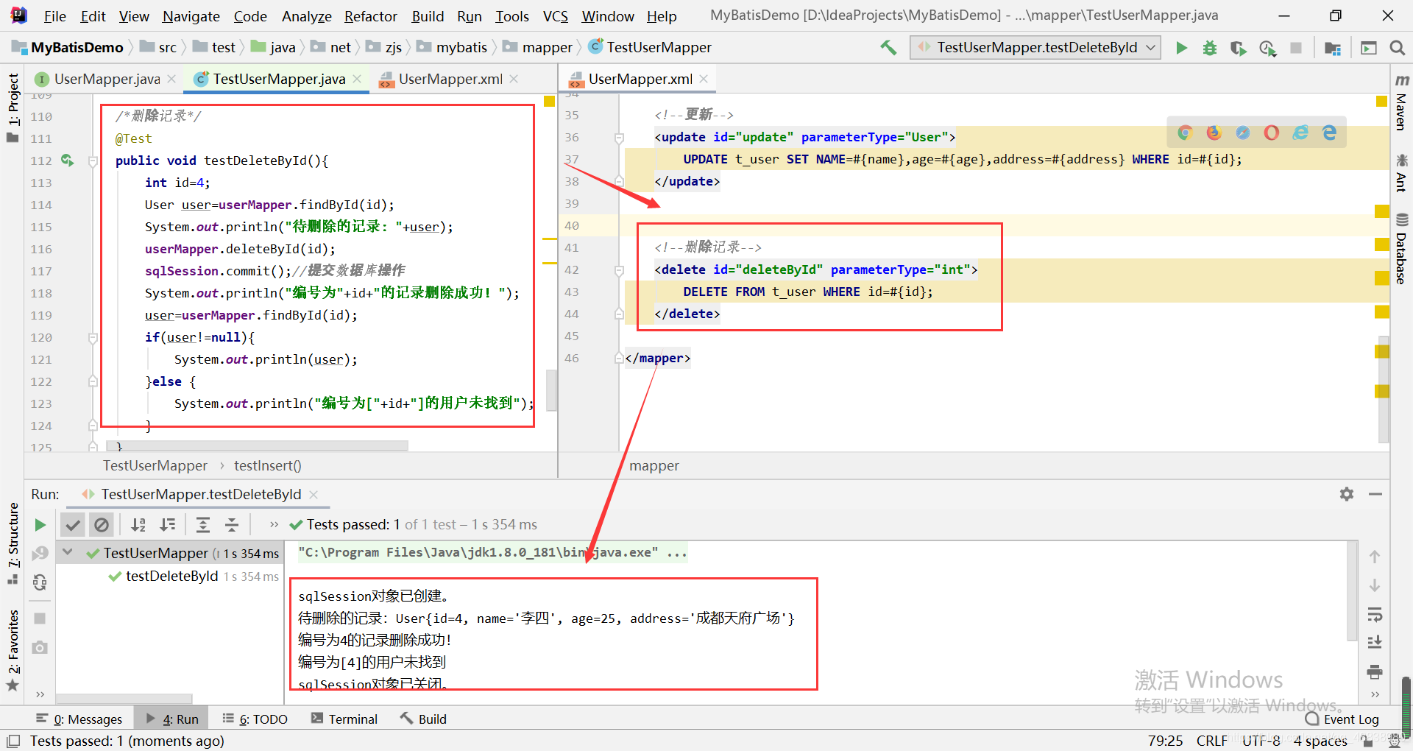Stop process icon in Run sidebar
The width and height of the screenshot is (1413, 751).
point(40,618)
